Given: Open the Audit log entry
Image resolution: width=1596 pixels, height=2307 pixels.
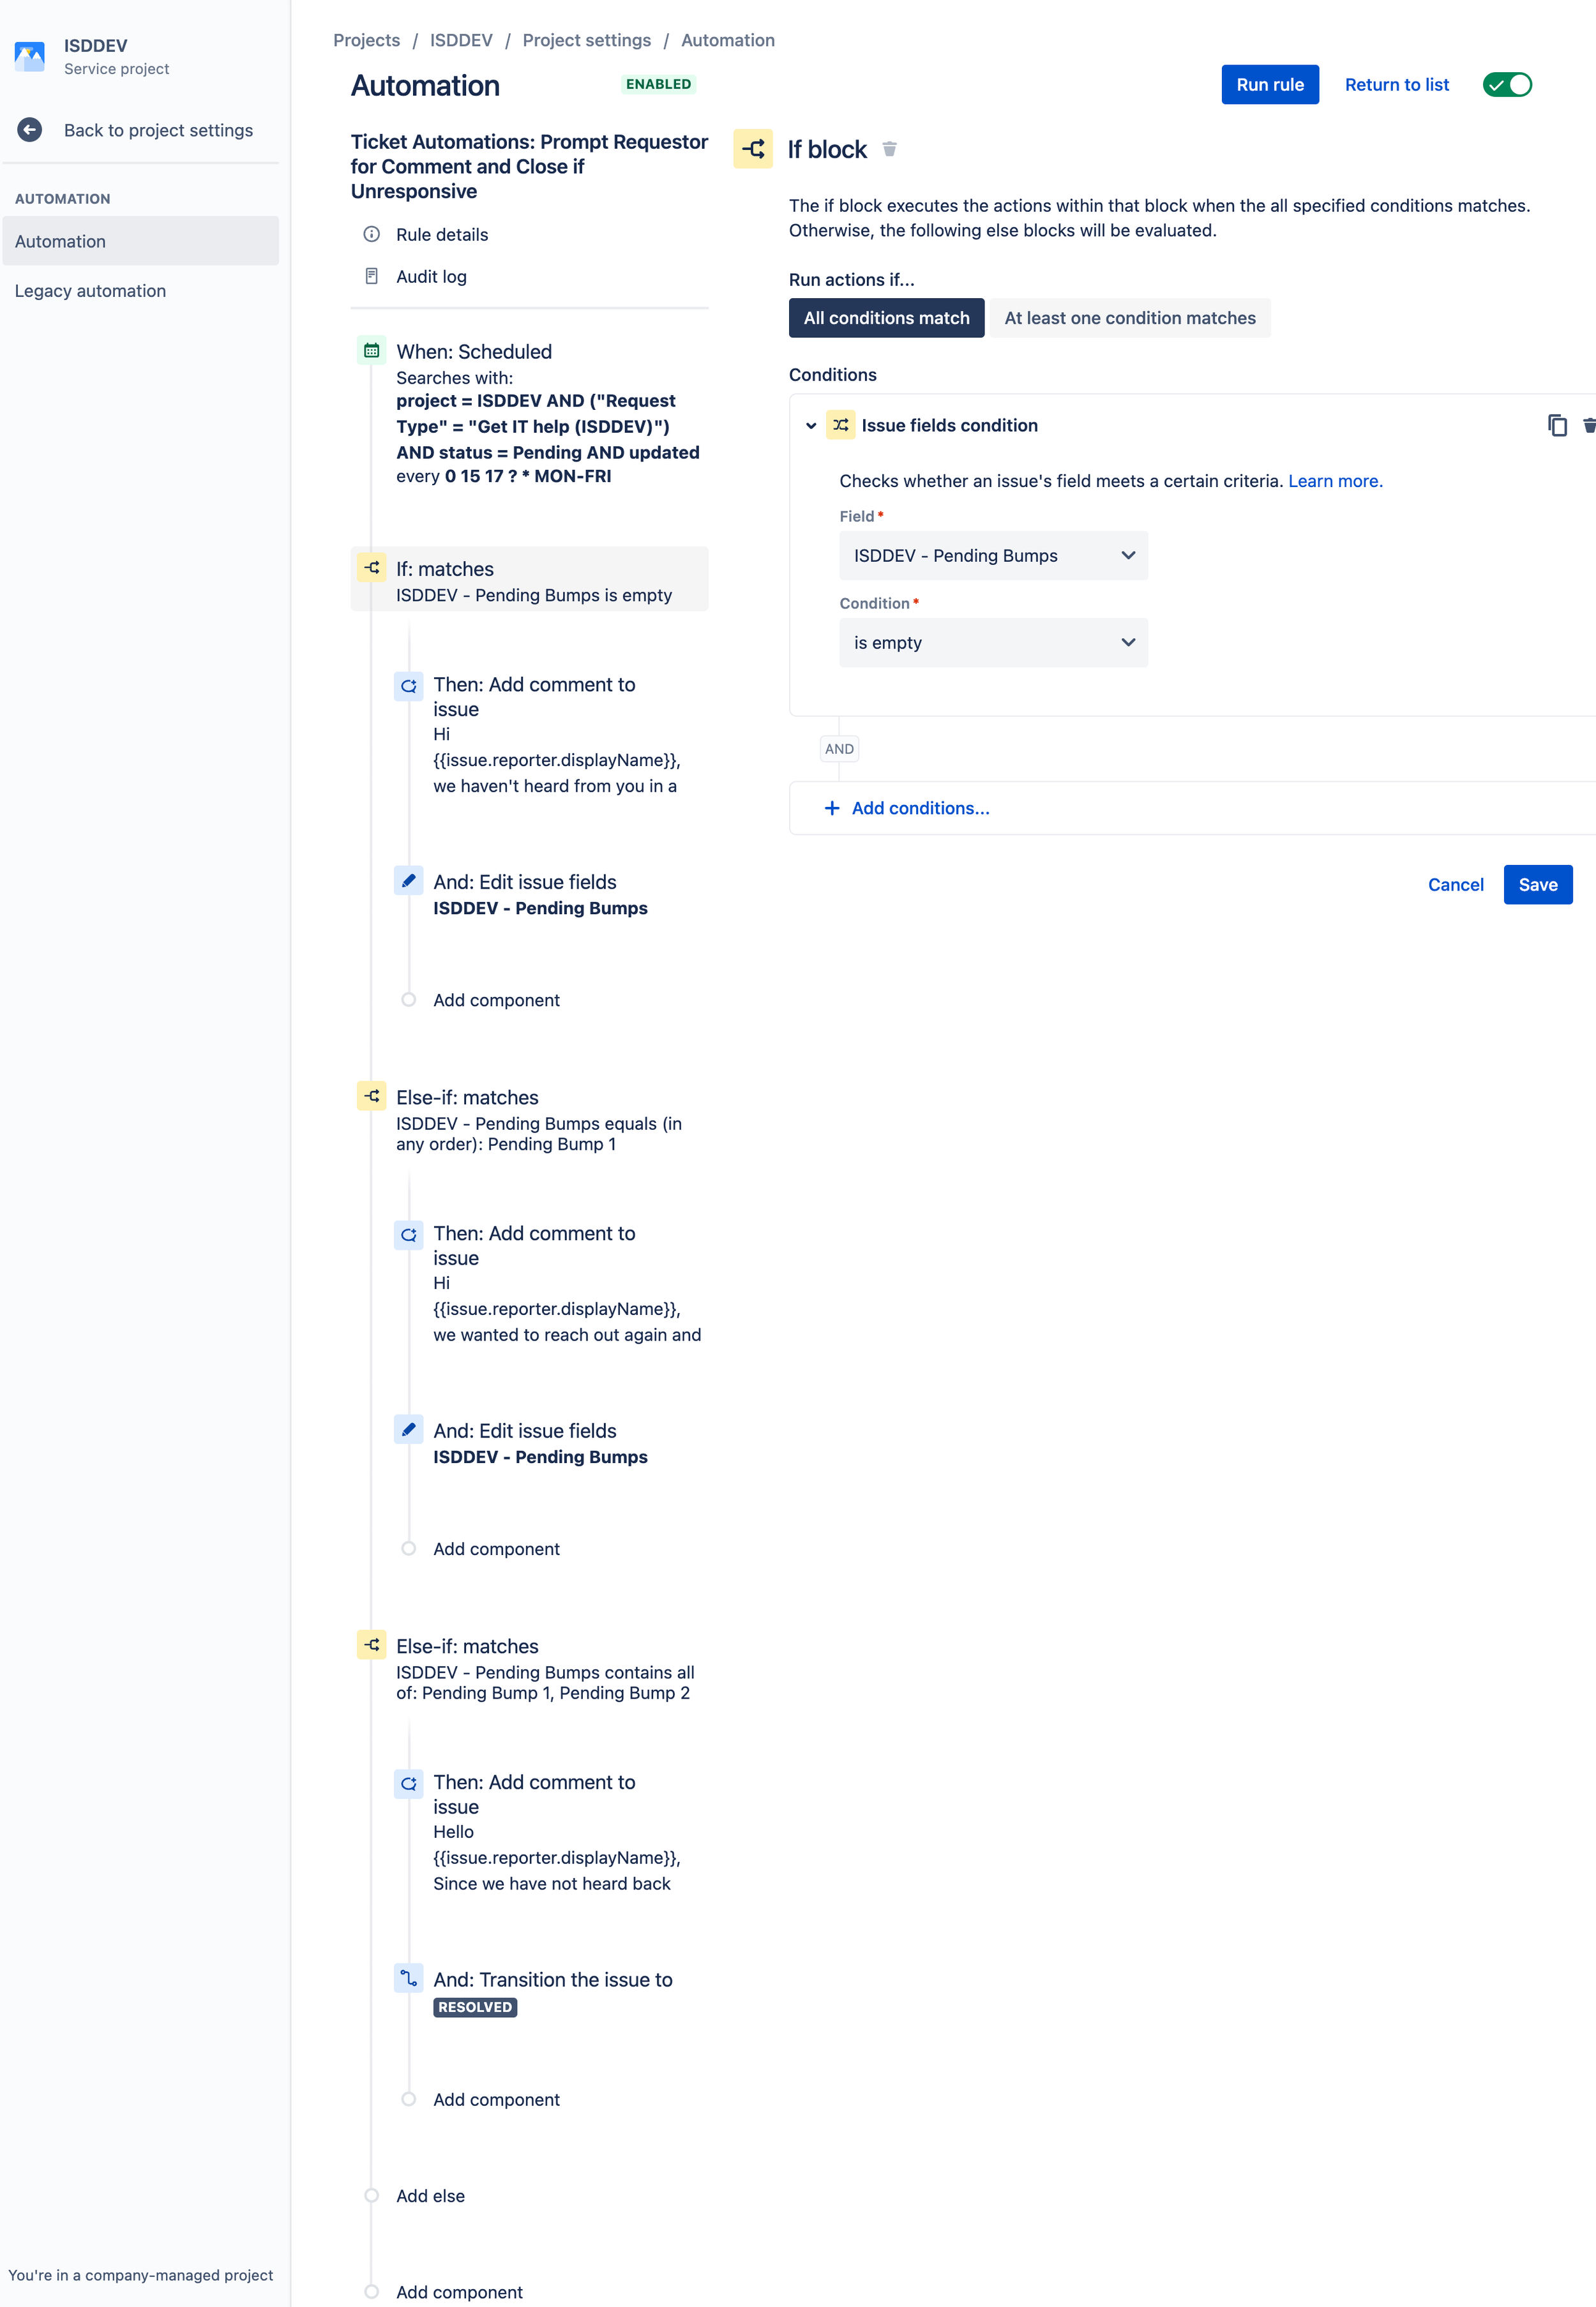Looking at the screenshot, I should (431, 277).
